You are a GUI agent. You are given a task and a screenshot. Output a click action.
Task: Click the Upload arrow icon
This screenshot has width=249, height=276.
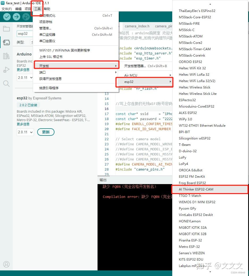tap(16, 16)
